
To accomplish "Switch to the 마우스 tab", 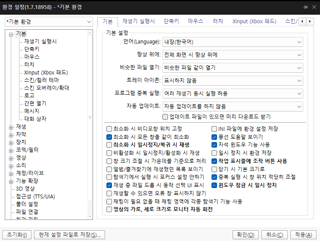I will pos(196,21).
